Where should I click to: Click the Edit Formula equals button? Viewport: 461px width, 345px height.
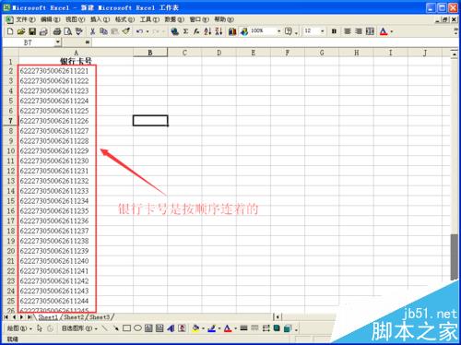point(88,42)
